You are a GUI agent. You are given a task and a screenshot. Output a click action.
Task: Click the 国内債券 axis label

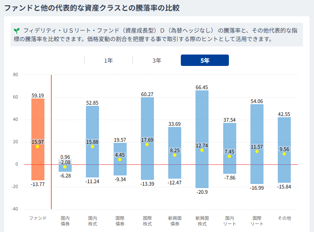coord(65,221)
